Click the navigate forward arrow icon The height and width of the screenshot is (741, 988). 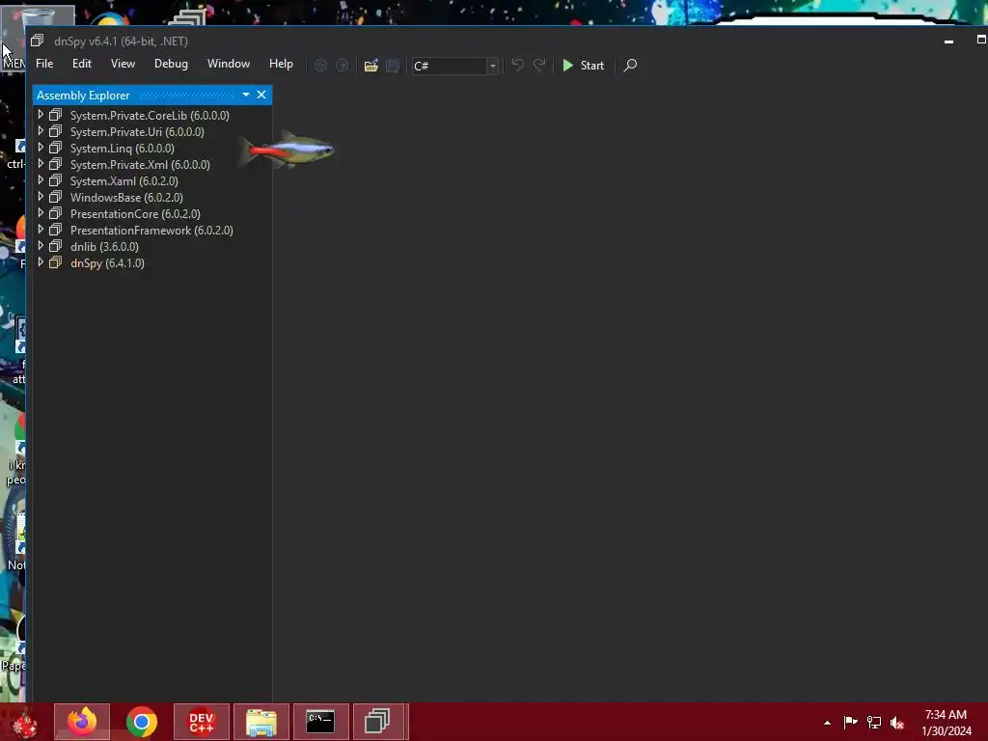[x=343, y=66]
